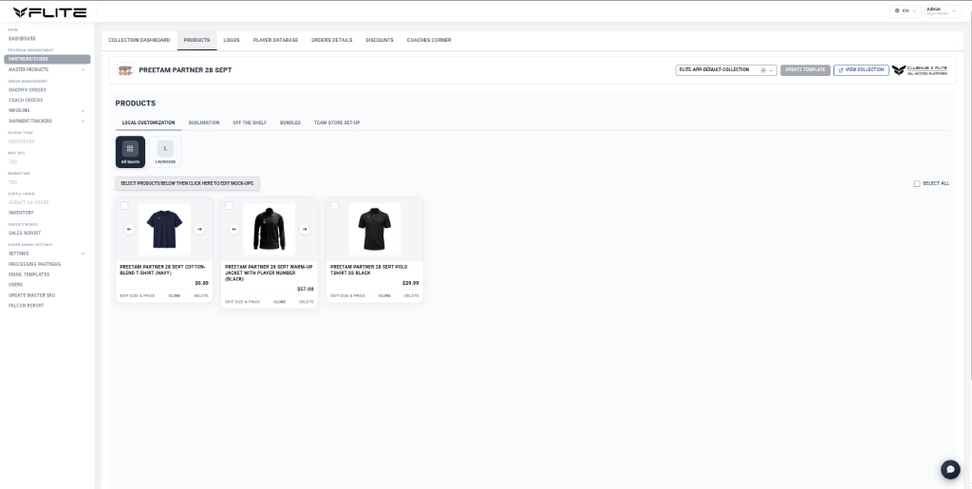Click the globe language icon
Screen dimensions: 972x489
click(897, 11)
